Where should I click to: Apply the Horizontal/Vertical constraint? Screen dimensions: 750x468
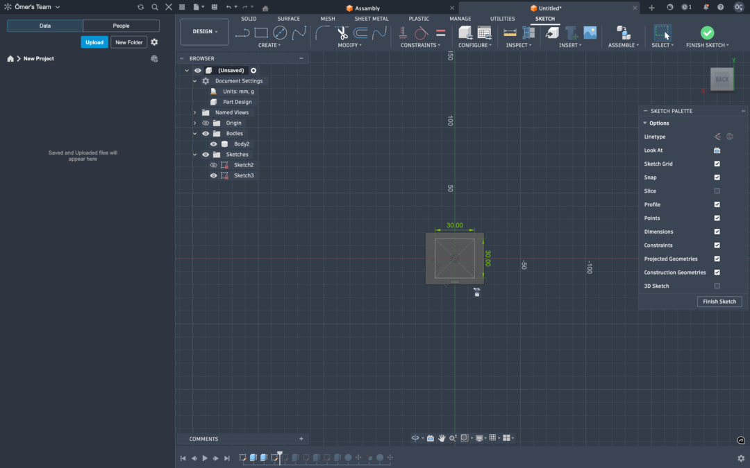(x=403, y=33)
